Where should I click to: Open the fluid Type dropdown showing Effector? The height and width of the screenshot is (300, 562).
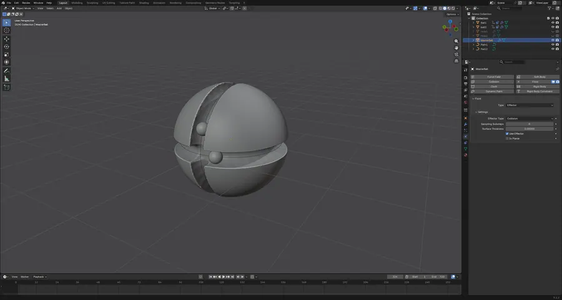click(530, 105)
